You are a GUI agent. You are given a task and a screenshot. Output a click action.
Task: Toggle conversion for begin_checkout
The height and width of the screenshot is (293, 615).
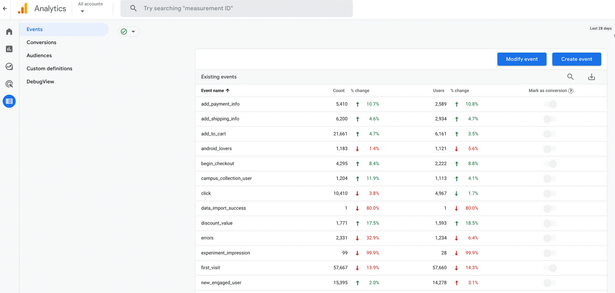[550, 164]
